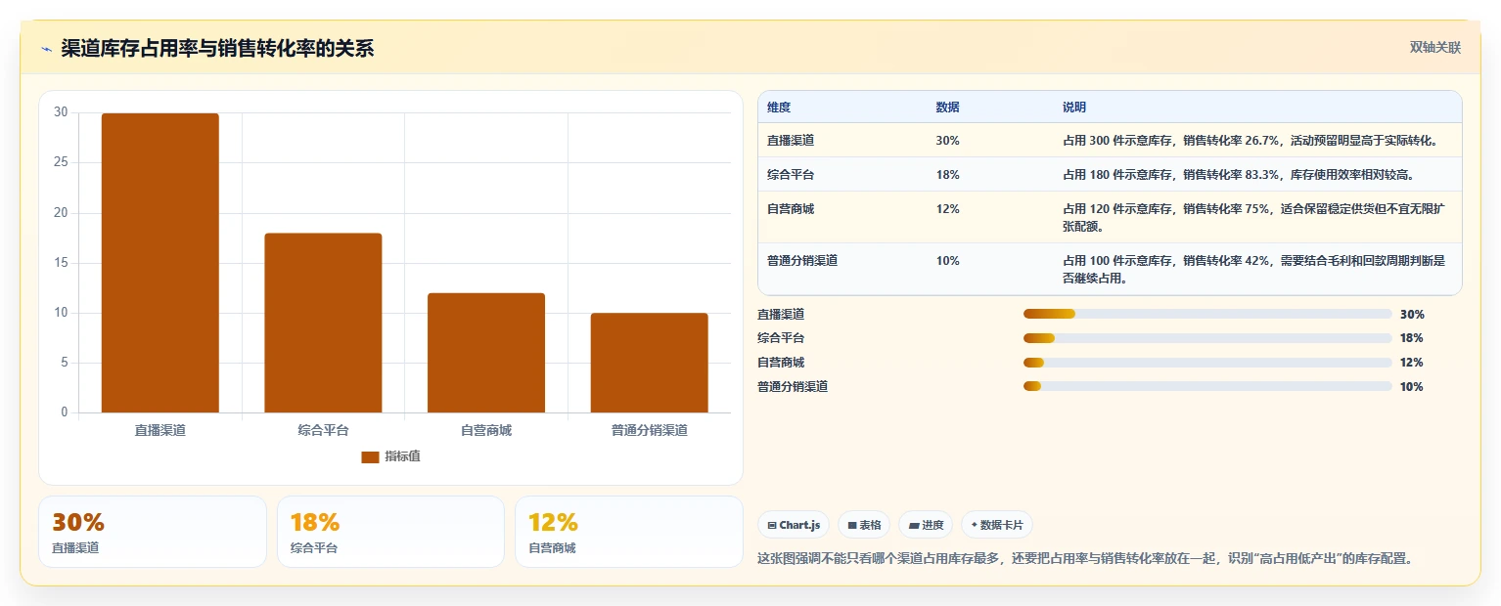Click description mentioning 销售转化率 83.3%
The height and width of the screenshot is (606, 1501).
[1239, 174]
